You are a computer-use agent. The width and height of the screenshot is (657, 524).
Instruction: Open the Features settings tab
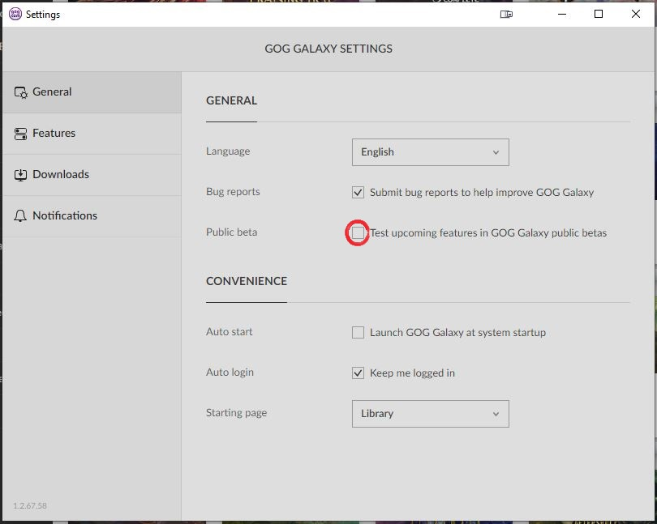pyautogui.click(x=92, y=134)
